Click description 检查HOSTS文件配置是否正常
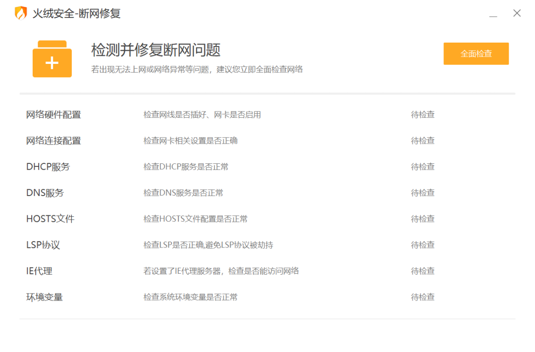The height and width of the screenshot is (352, 535). pyautogui.click(x=196, y=219)
